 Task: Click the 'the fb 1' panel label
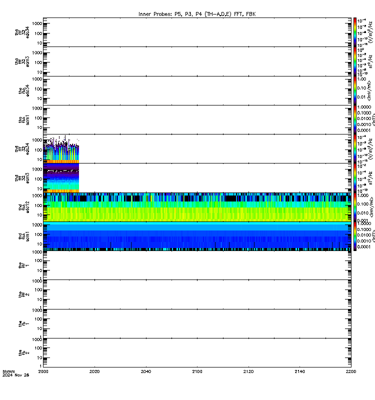(24, 323)
